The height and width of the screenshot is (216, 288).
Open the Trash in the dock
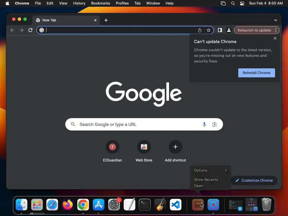pyautogui.click(x=266, y=204)
